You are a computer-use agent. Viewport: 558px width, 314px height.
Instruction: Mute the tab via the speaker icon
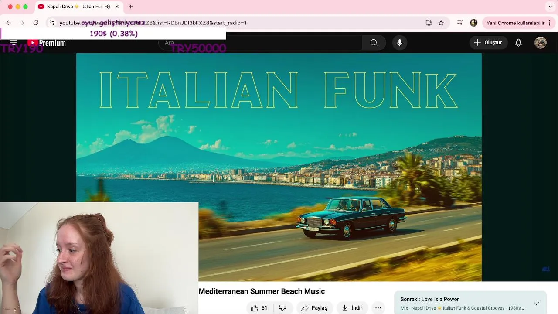tap(108, 7)
